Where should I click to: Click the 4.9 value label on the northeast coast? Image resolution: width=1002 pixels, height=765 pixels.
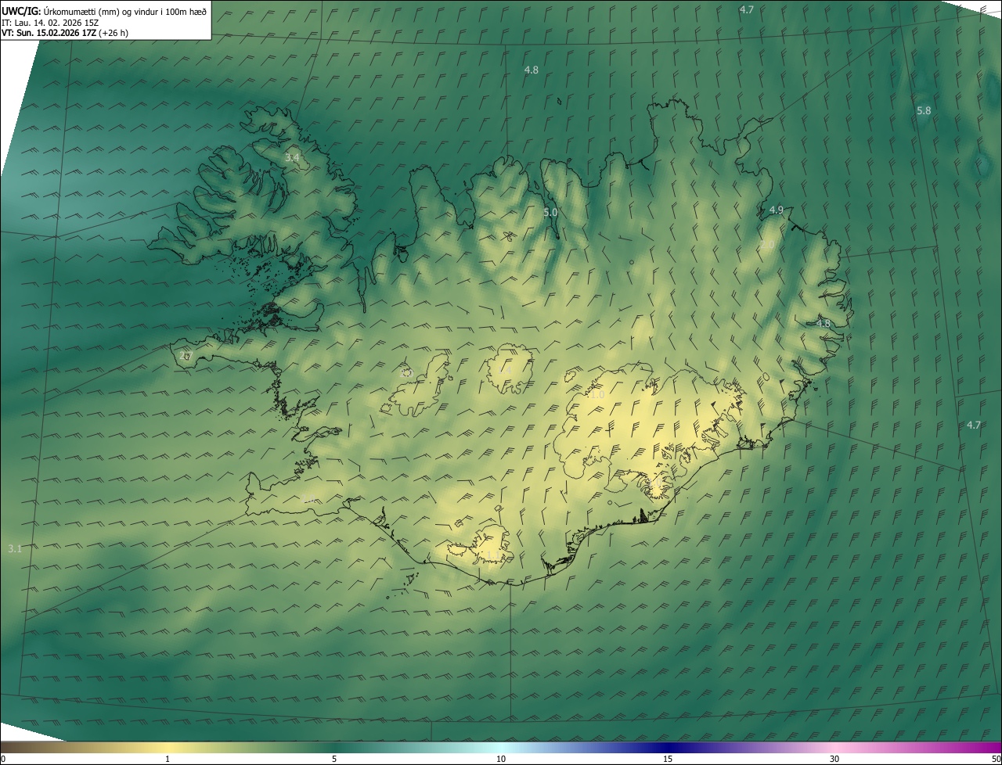(x=776, y=210)
